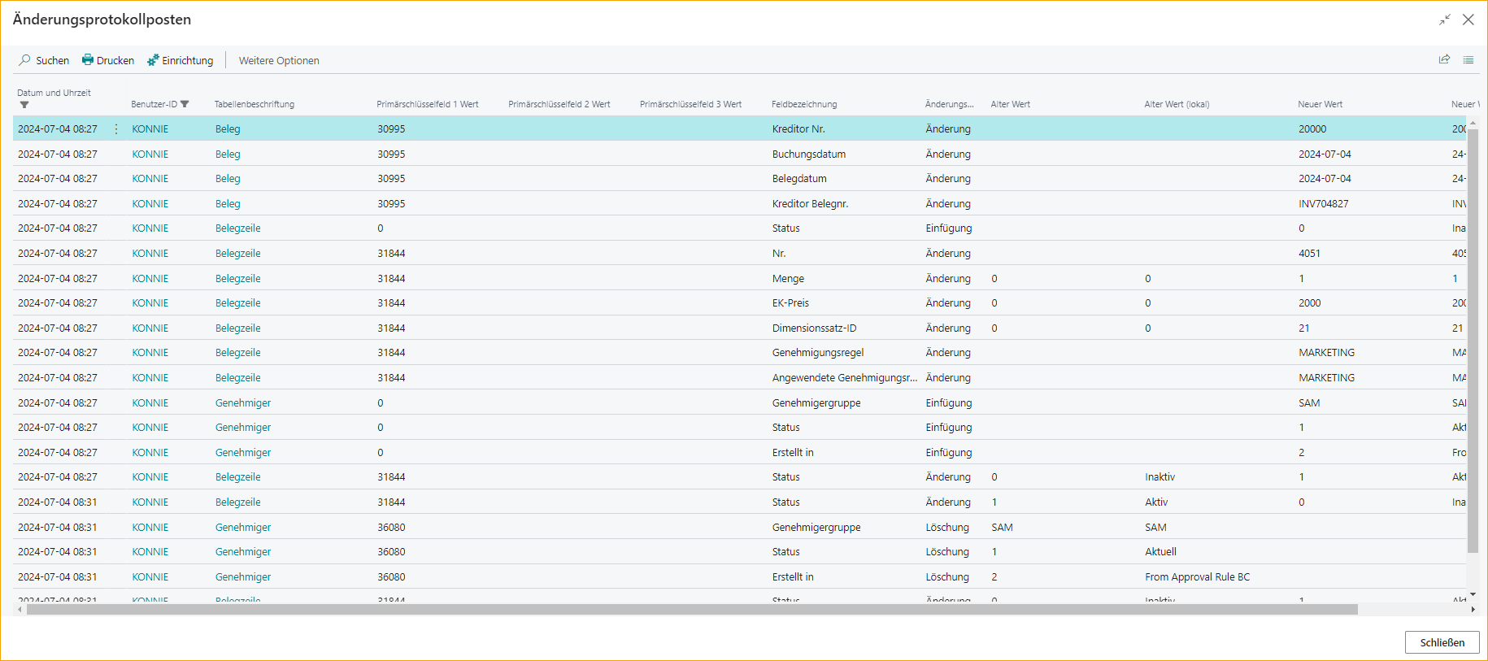Sort by Feldbezeichnung column header

click(x=804, y=104)
